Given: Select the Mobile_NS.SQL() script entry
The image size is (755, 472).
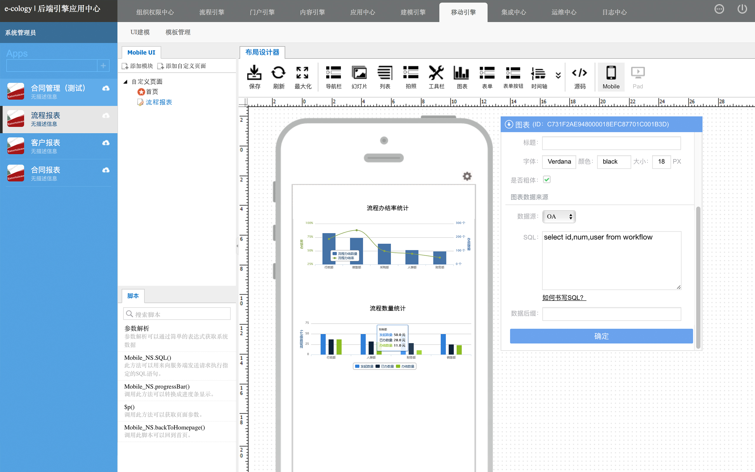Looking at the screenshot, I should point(177,366).
